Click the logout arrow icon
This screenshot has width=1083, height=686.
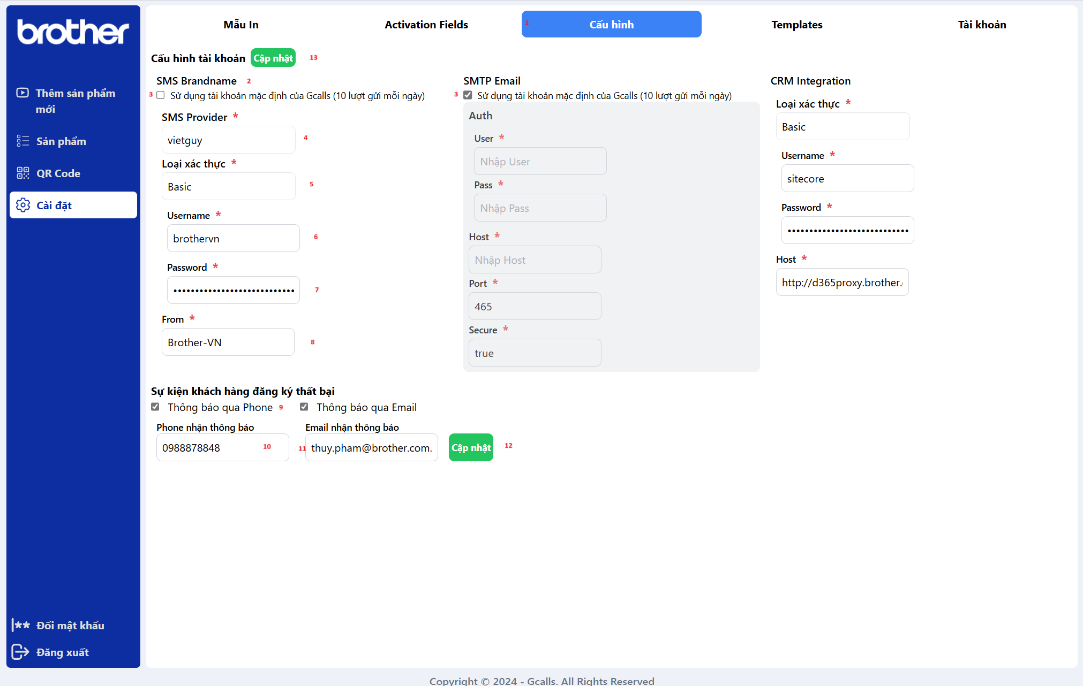pos(20,652)
